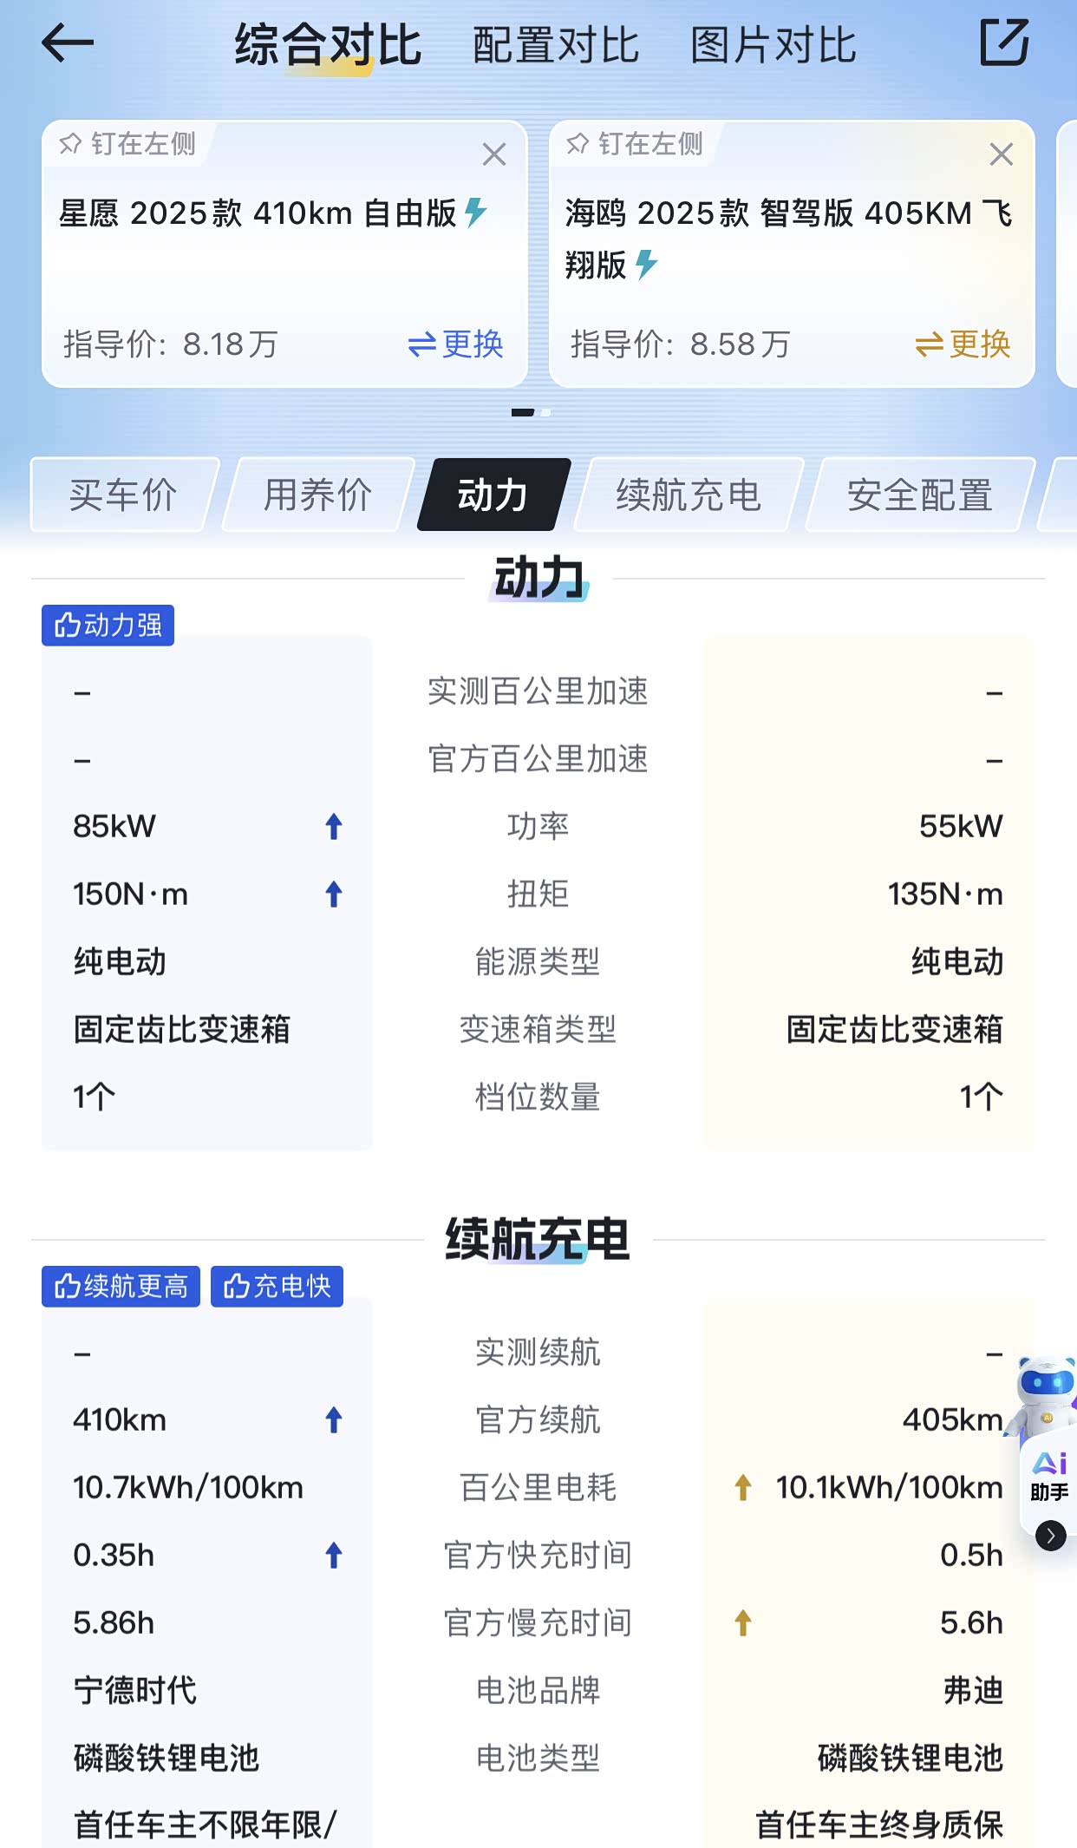This screenshot has width=1077, height=1848.
Task: Pin 星愿 card to left side
Action: [127, 144]
